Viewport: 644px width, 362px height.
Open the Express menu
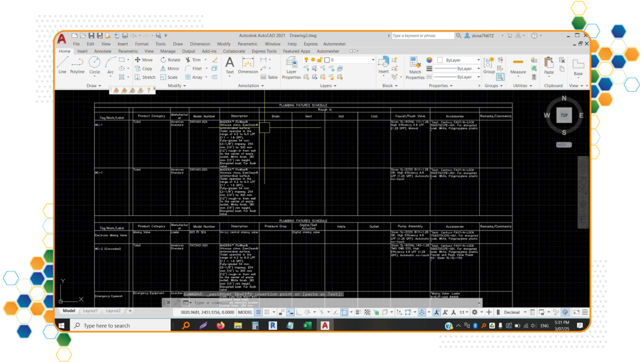311,44
